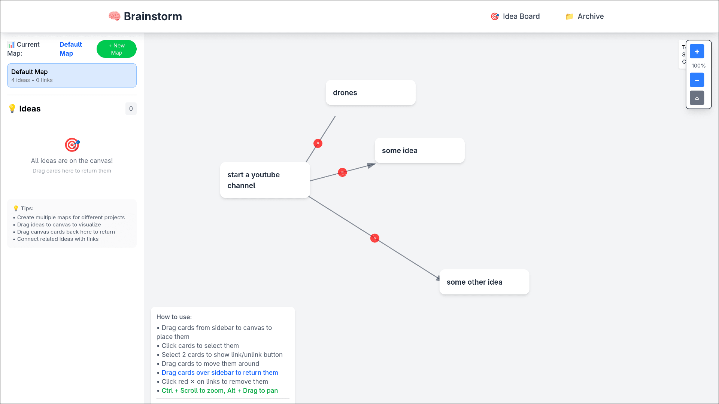Remove the link connecting to the drones card
Viewport: 719px width, 404px height.
[318, 143]
